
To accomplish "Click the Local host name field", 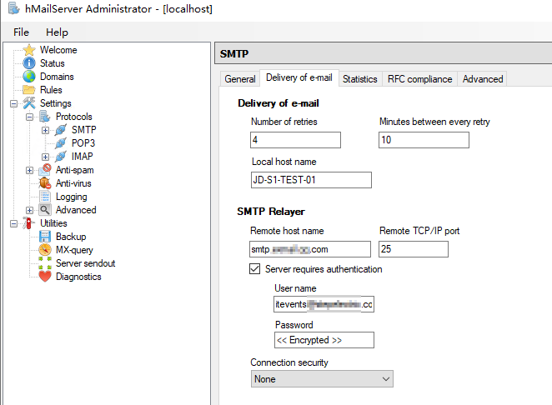I will (x=311, y=180).
